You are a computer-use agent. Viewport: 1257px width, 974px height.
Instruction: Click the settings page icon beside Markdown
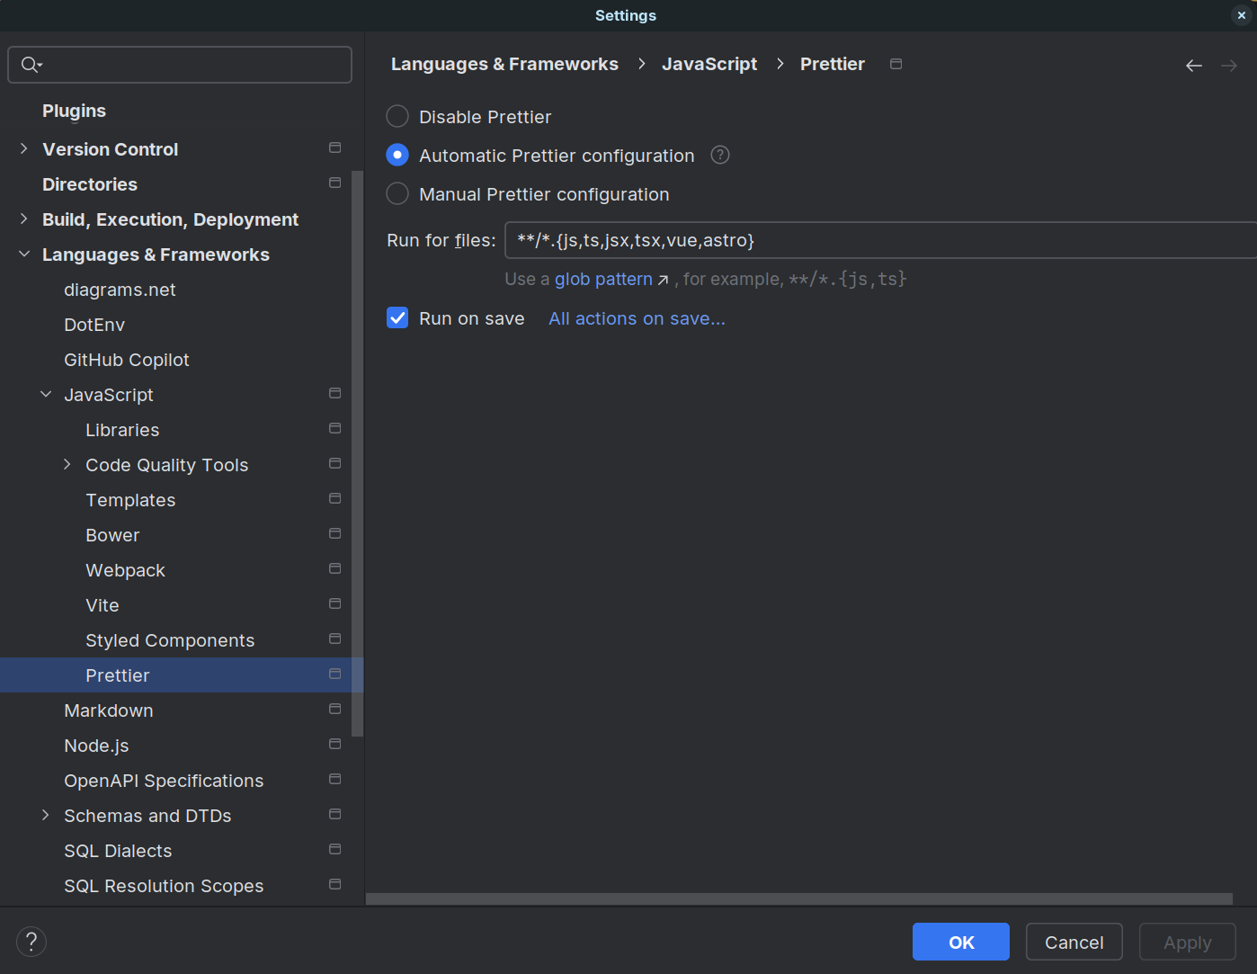pos(334,709)
